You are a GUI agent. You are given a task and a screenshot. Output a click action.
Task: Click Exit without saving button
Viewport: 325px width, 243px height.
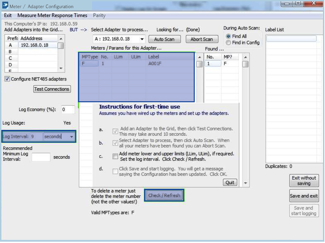[x=304, y=181]
